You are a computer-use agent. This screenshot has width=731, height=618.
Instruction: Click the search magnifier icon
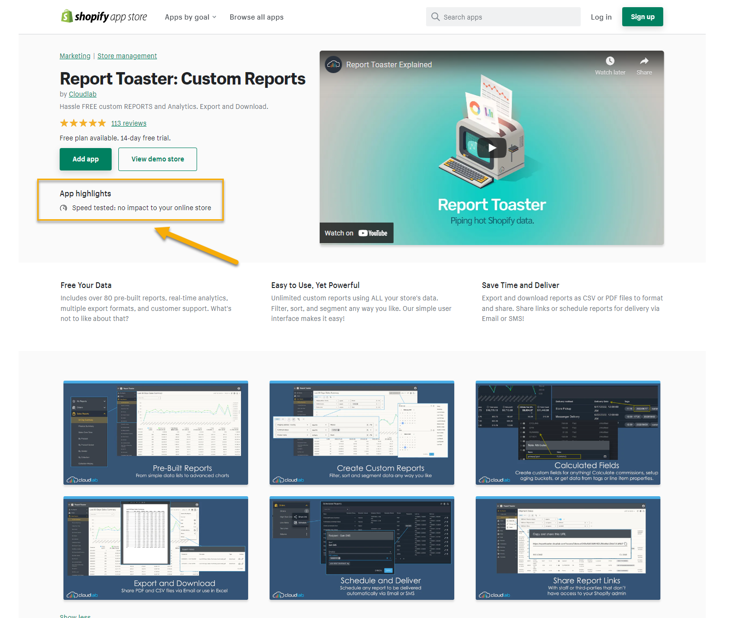[435, 17]
